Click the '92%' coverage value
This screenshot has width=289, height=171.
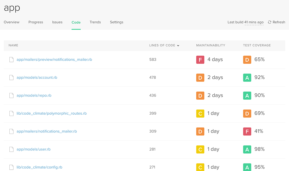point(260,77)
